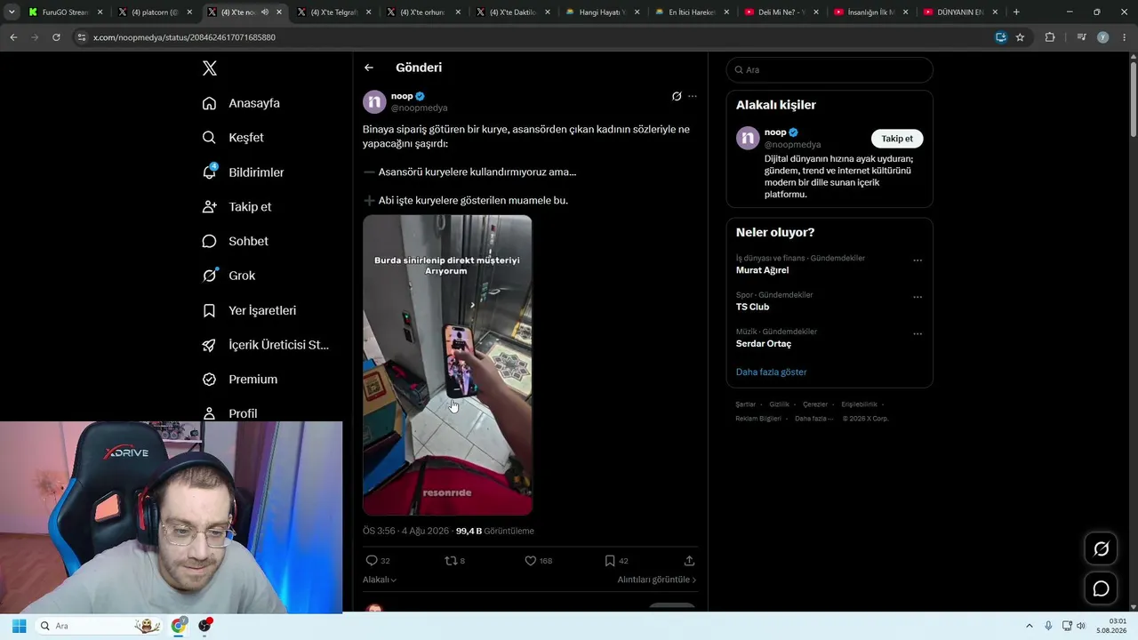The image size is (1138, 640).
Task: Open more options for Murat Ağırel trend
Action: [x=918, y=260]
